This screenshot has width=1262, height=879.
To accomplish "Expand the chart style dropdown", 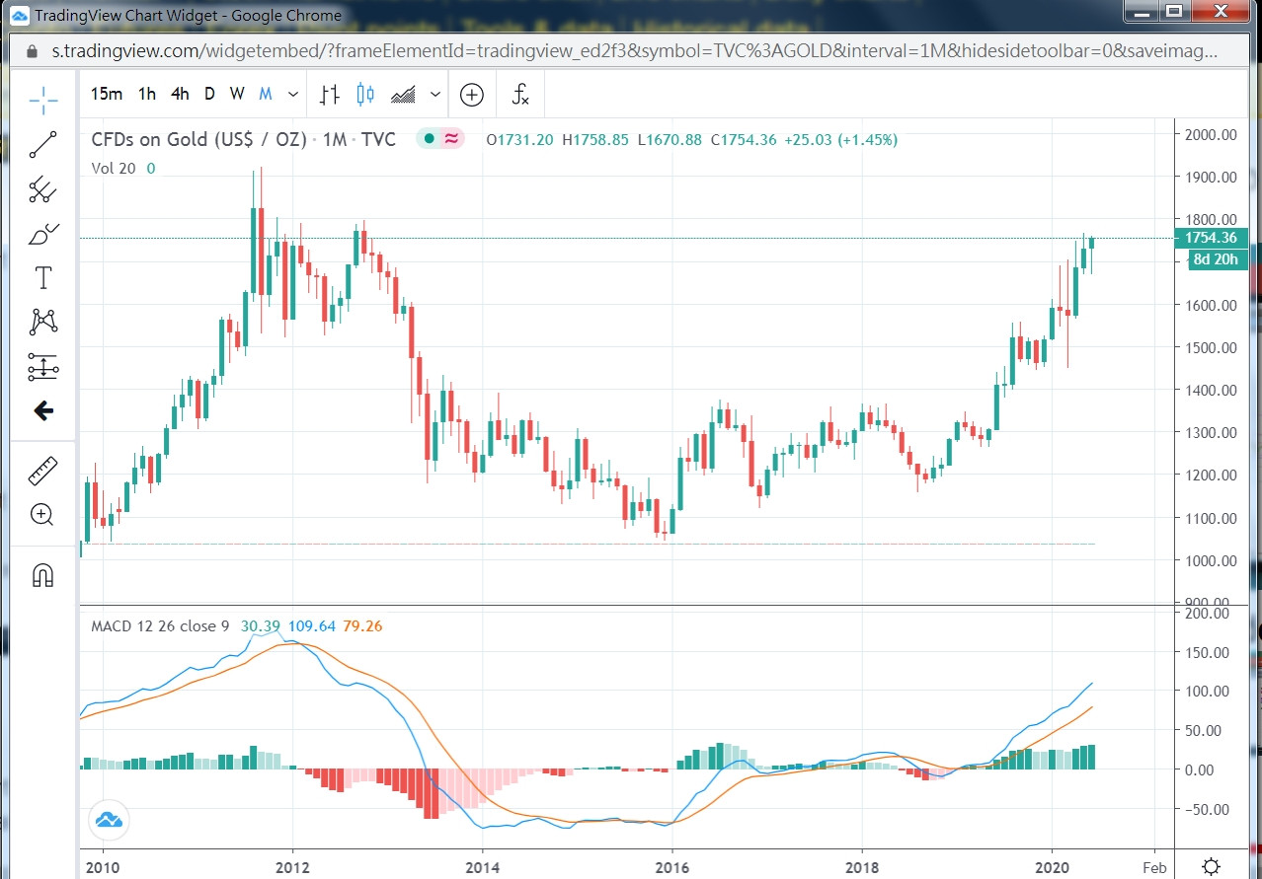I will pos(435,95).
